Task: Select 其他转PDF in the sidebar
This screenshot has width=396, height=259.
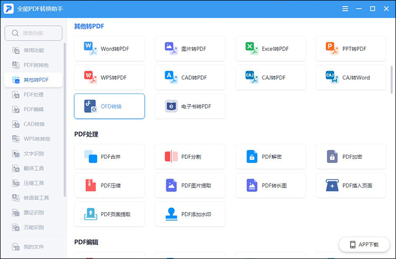Action: (33, 80)
